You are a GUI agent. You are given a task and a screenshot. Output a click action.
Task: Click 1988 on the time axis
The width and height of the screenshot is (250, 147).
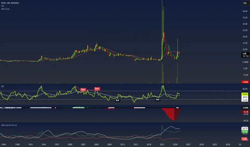(x=17, y=144)
